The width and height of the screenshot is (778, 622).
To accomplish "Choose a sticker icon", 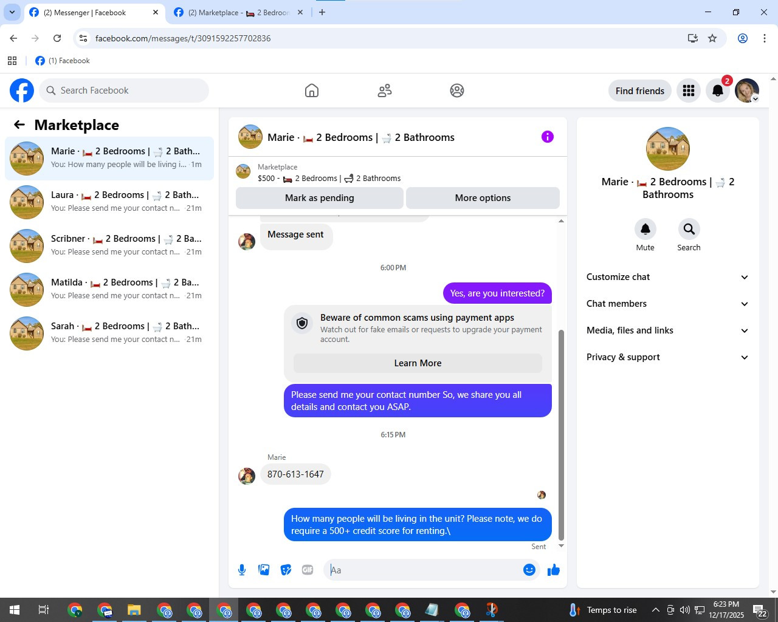I will coord(286,570).
